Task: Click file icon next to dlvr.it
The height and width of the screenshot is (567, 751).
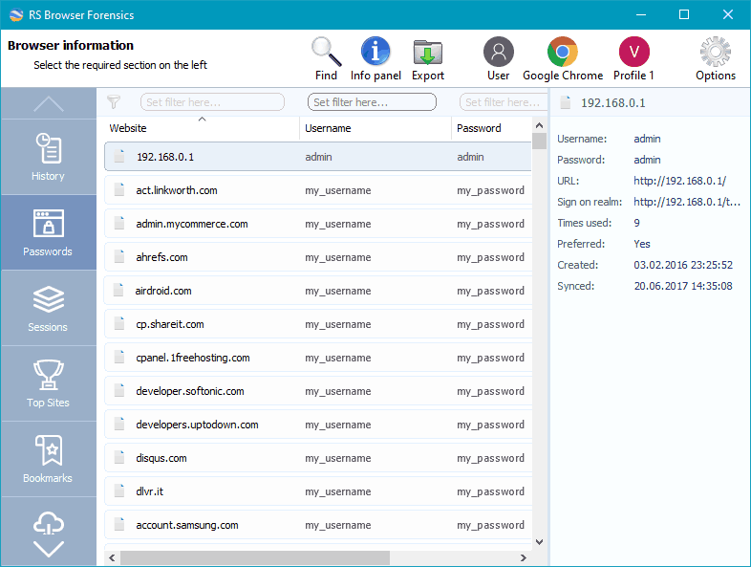Action: (119, 491)
